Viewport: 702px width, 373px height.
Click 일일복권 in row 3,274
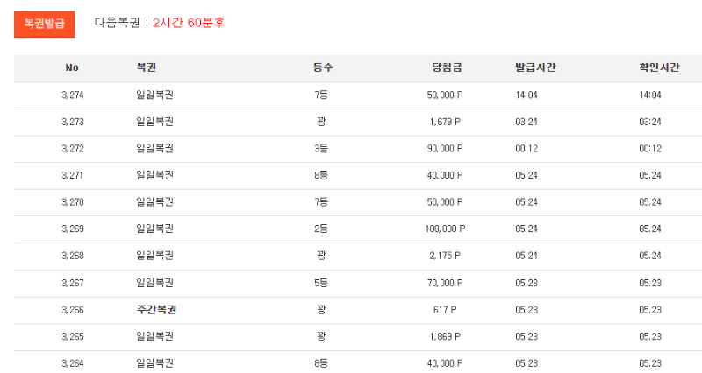[154, 95]
